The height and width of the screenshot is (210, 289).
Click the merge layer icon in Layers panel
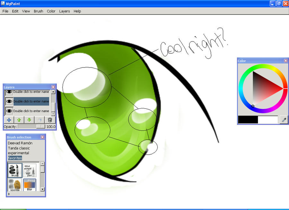(39, 120)
